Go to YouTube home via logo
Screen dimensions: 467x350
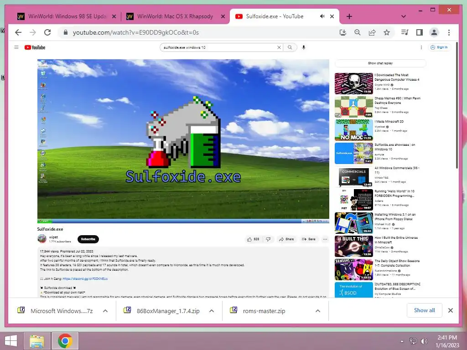[35, 47]
